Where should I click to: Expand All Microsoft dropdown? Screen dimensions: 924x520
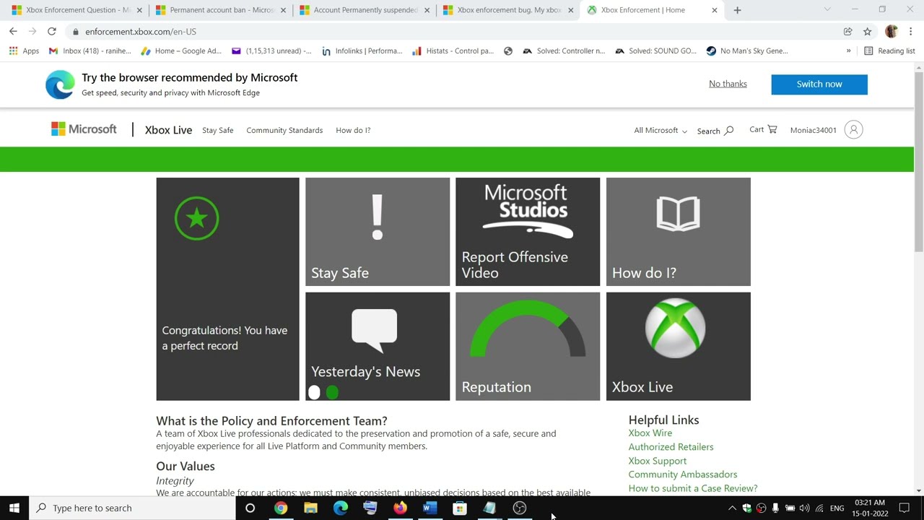[661, 130]
